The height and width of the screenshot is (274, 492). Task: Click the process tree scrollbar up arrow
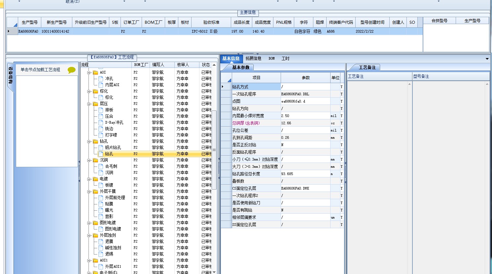[214, 65]
